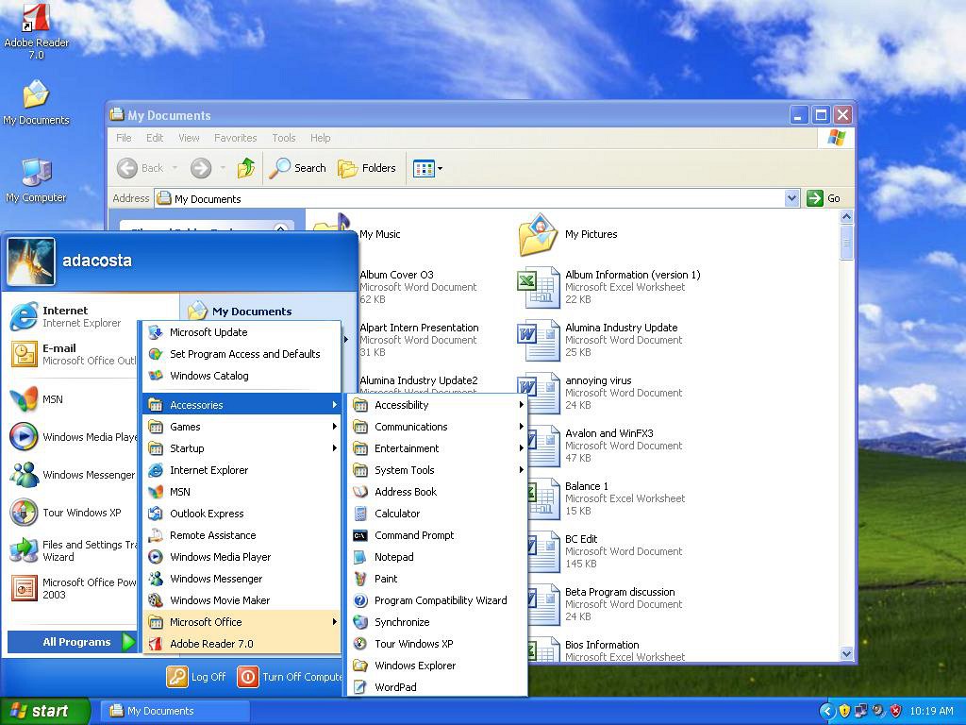Launch Notepad
The width and height of the screenshot is (966, 725).
coord(438,557)
